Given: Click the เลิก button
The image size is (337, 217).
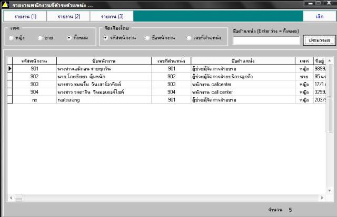Looking at the screenshot, I should (320, 16).
